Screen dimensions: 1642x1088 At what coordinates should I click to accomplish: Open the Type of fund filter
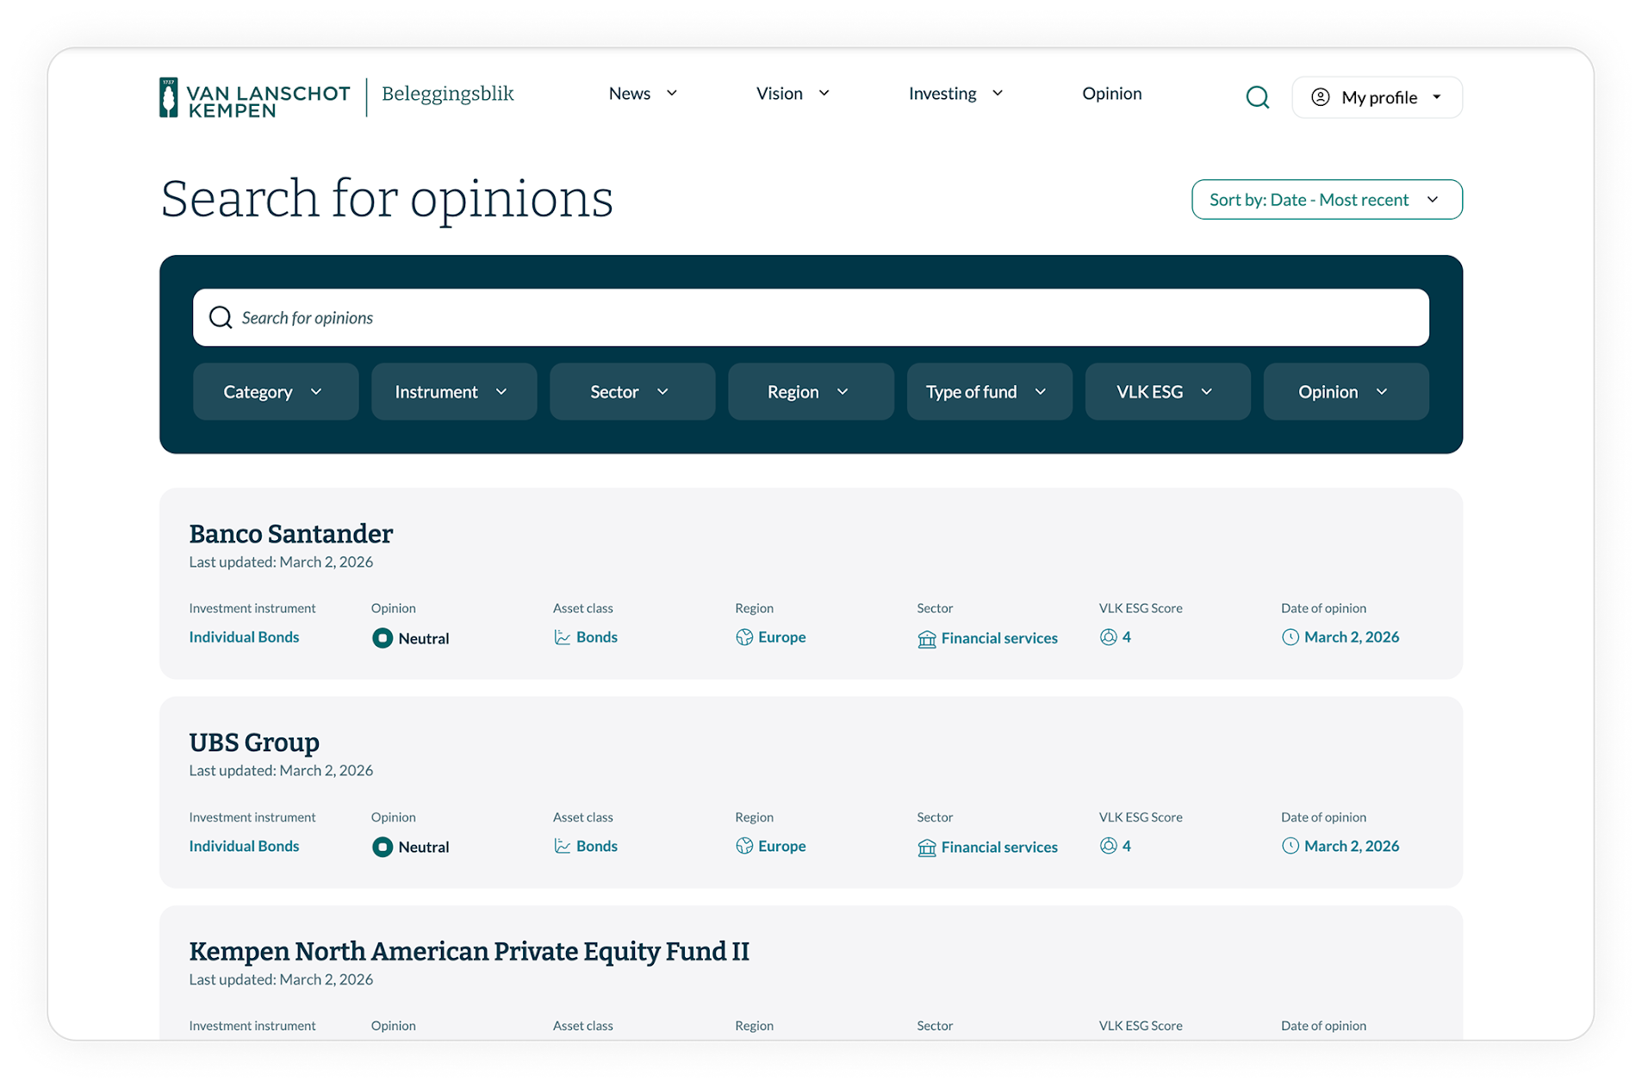[988, 392]
